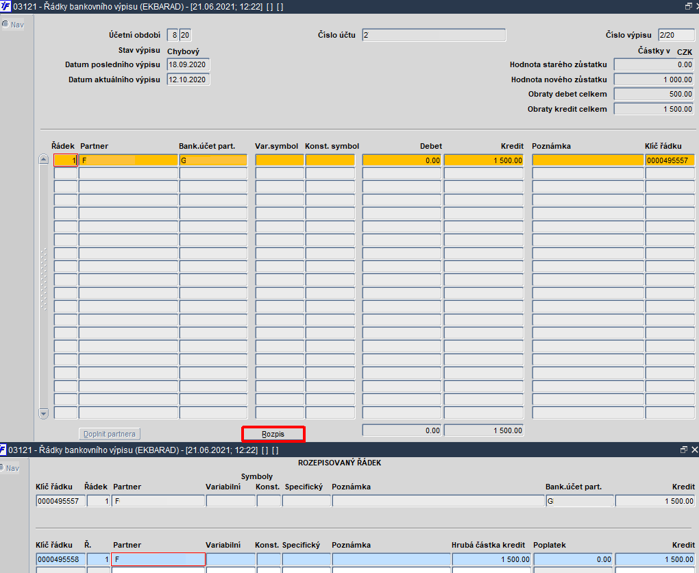Viewport: 699px width, 573px height.
Task: Click the scroll down arrow of the rows table
Action: (43, 413)
